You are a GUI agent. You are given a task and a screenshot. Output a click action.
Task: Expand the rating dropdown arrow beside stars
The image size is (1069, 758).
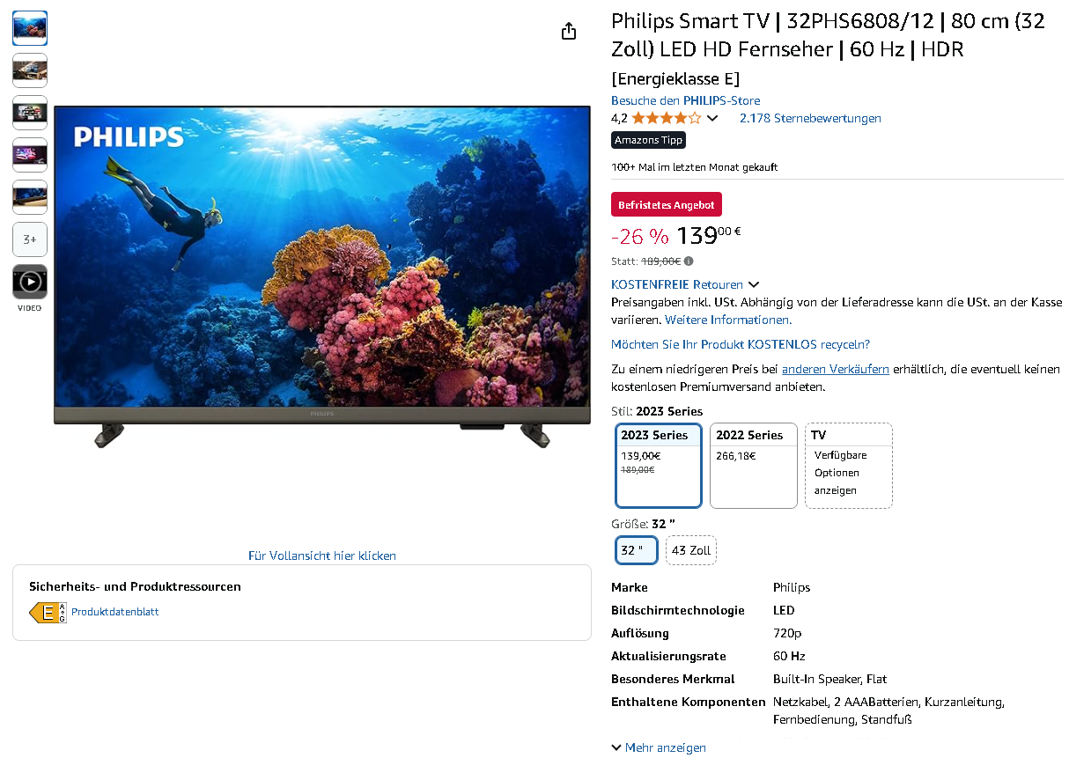712,118
